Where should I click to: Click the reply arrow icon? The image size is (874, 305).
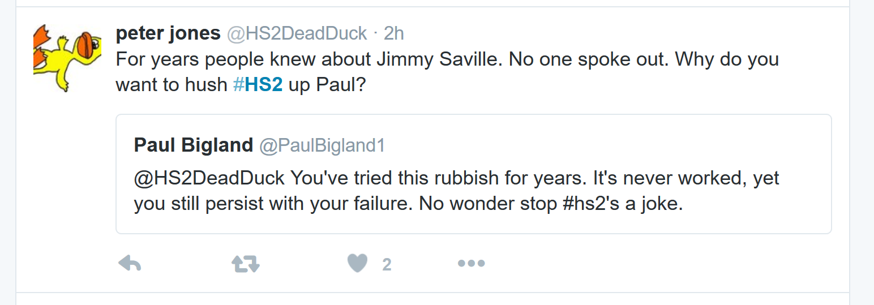130,263
